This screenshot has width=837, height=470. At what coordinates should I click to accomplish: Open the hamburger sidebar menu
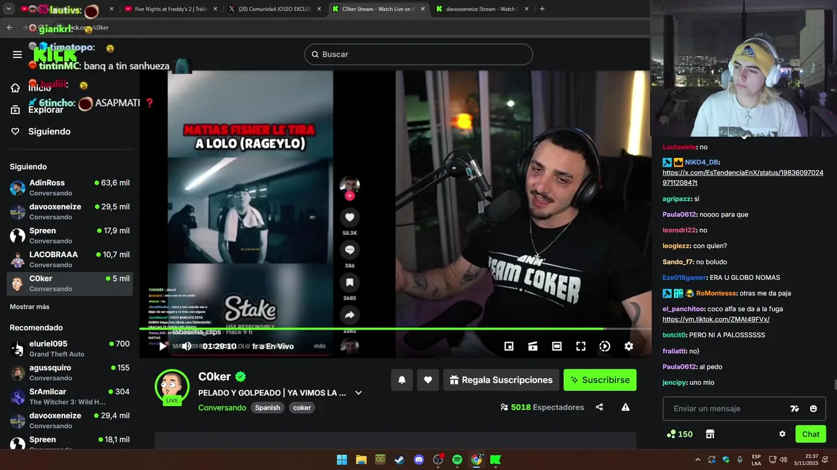pos(17,54)
